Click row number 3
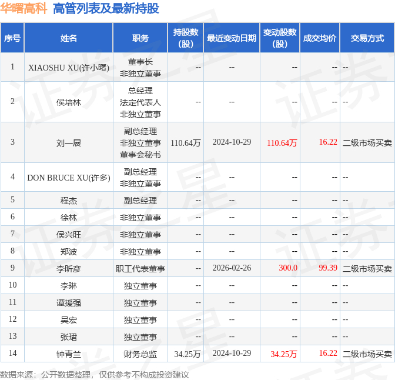The height and width of the screenshot is (380, 395). click(12, 142)
